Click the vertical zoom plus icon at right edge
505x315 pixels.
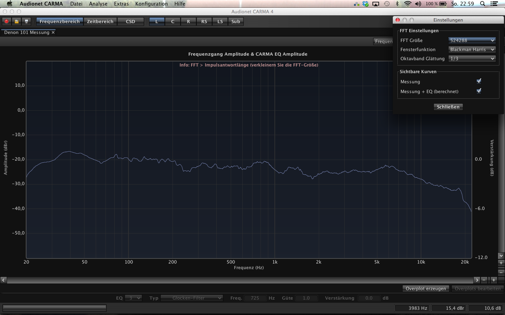tap(501, 263)
